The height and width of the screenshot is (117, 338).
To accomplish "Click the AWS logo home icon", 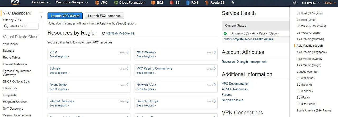I will tap(15, 3).
